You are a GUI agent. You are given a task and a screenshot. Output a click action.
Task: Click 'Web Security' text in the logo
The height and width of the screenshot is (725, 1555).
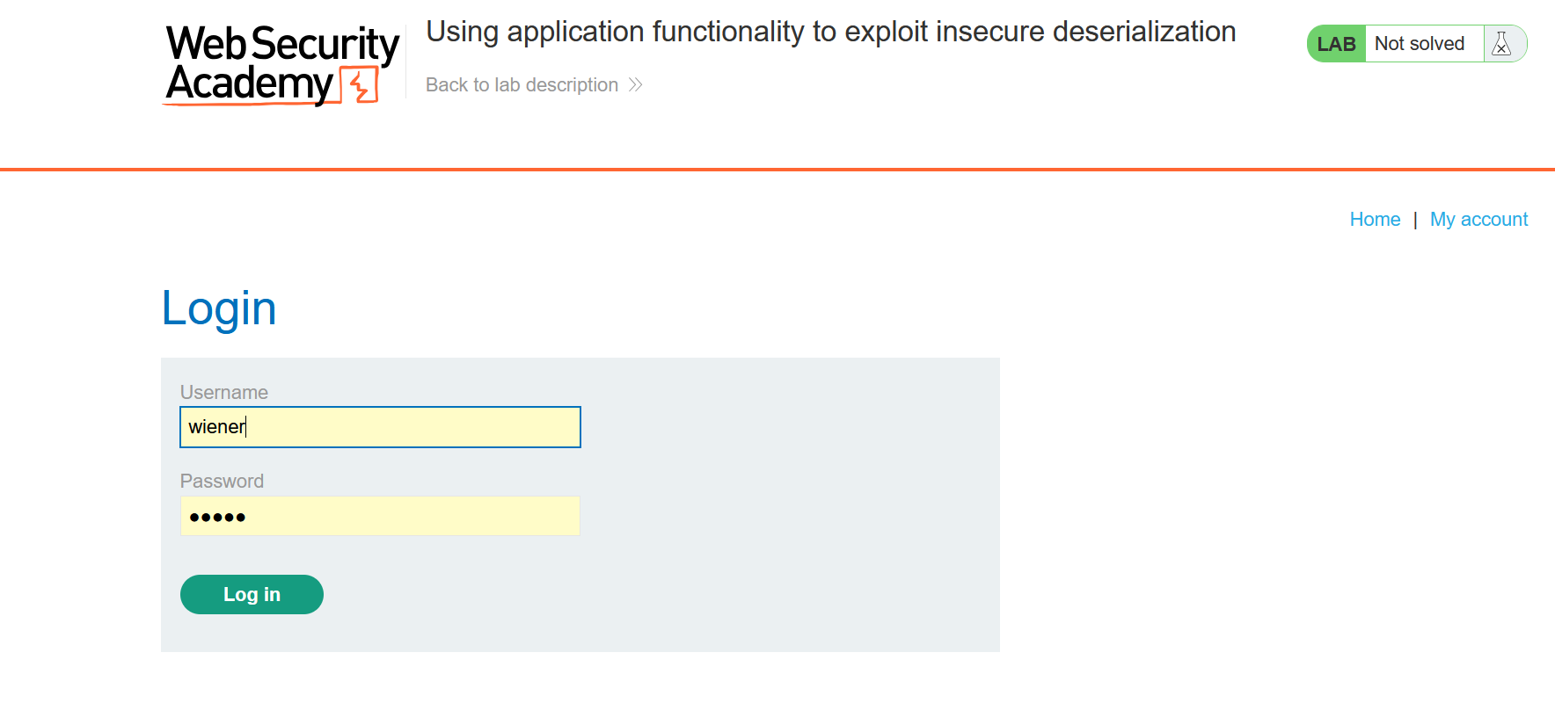(282, 43)
